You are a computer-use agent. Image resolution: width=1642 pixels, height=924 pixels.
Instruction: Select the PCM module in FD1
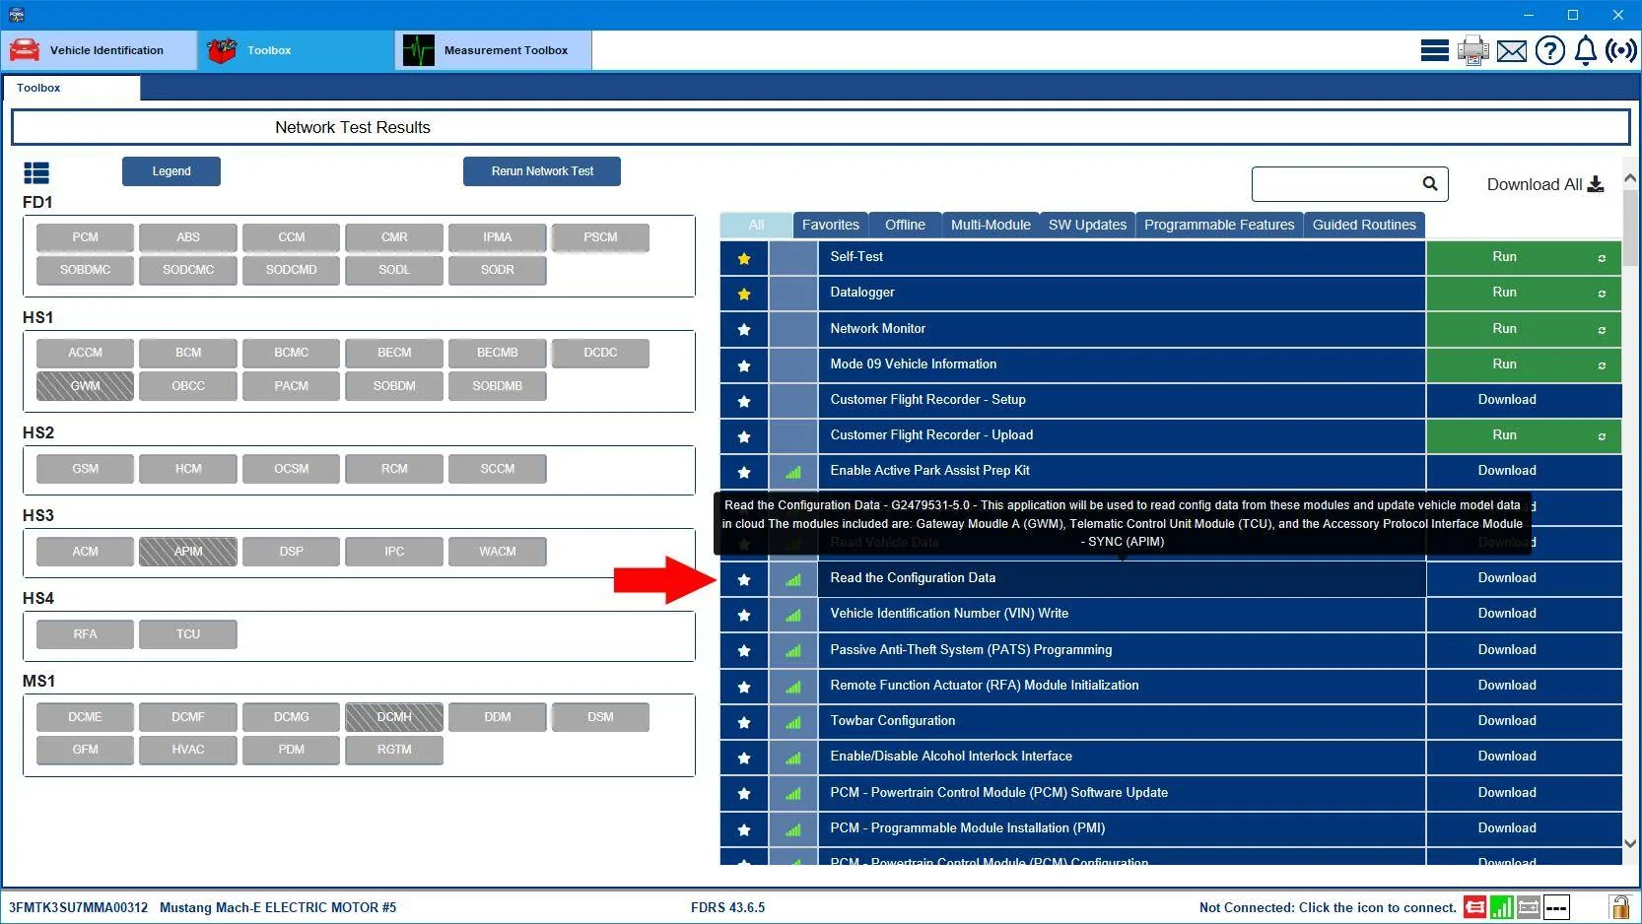(x=85, y=237)
